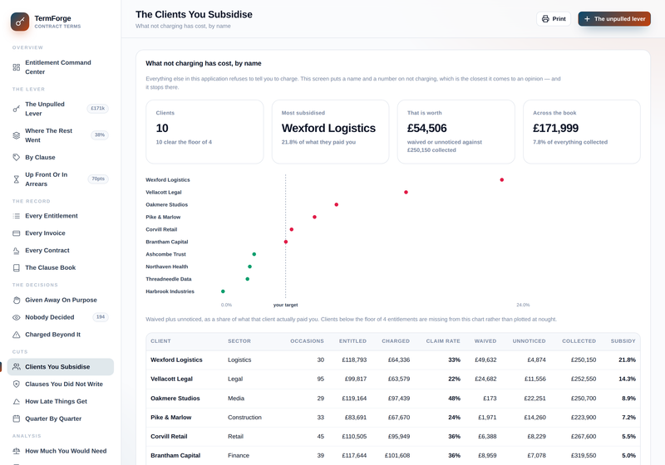Screen dimensions: 665x465
Task: Open How Much You Would Need analysis
Action: coord(60,451)
